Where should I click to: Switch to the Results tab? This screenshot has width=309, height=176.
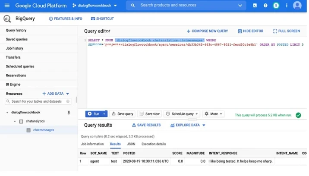115,144
